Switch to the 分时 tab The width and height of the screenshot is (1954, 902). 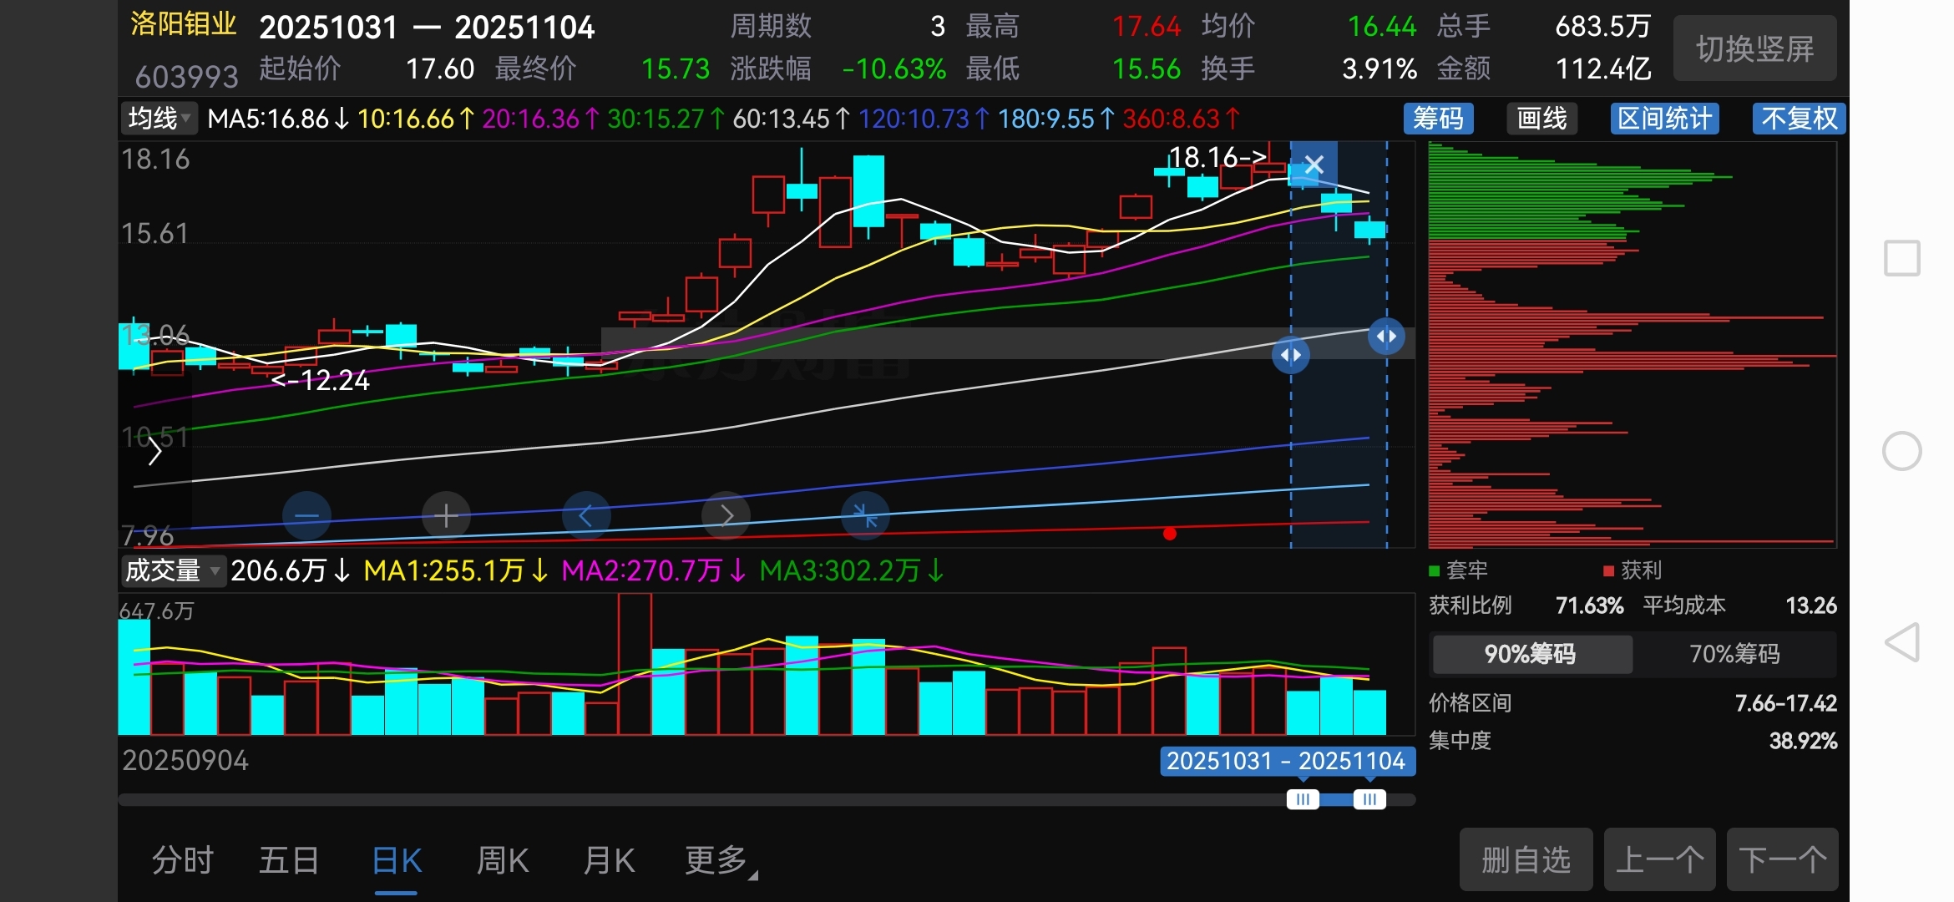[x=183, y=860]
